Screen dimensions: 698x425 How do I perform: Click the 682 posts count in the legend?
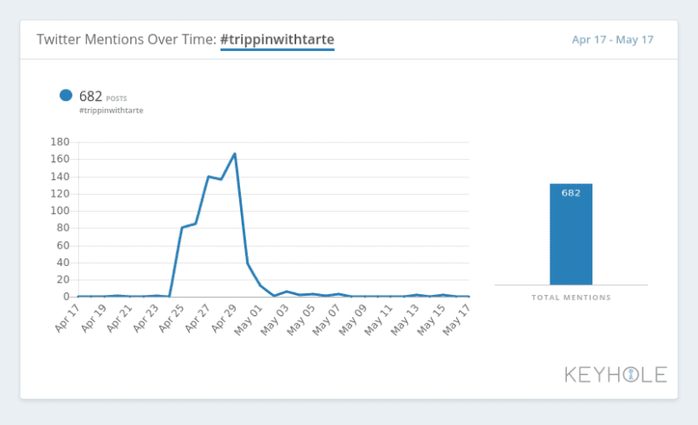[91, 96]
